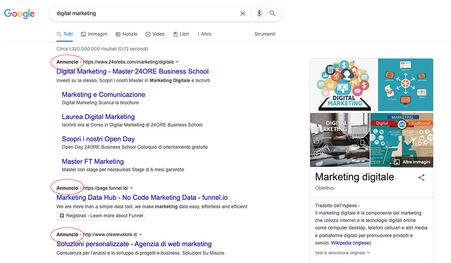Open the Altro more menu
The height and width of the screenshot is (263, 451).
pos(204,34)
